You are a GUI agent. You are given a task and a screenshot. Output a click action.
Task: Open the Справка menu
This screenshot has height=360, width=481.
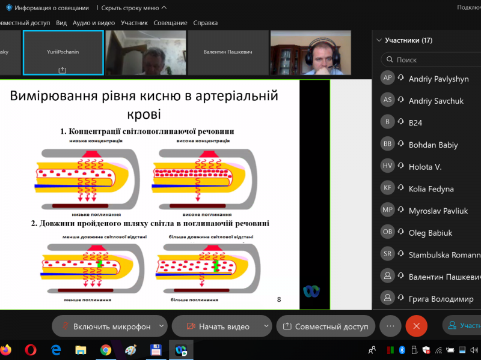[205, 23]
